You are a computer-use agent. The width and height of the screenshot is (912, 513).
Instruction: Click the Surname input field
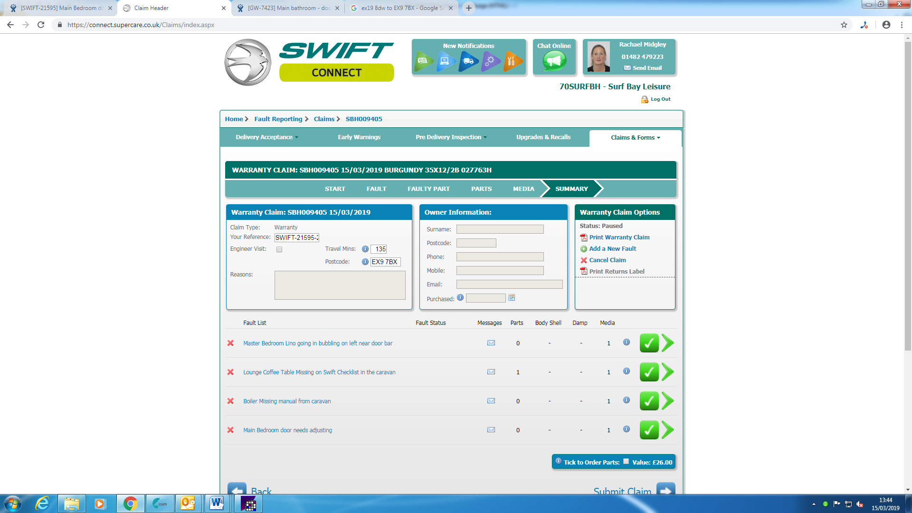coord(500,229)
